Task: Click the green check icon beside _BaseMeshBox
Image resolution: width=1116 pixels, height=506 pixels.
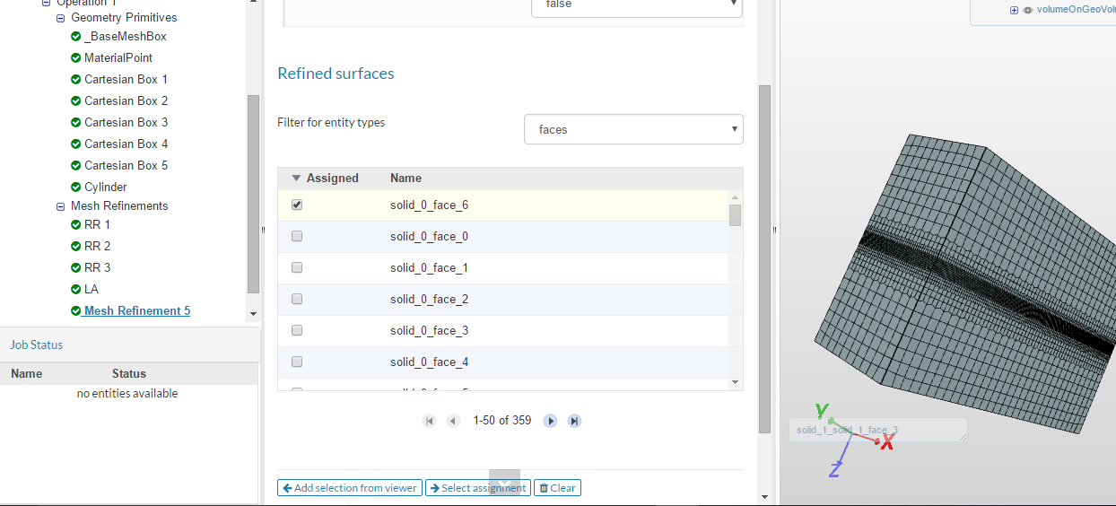Action: 76,37
